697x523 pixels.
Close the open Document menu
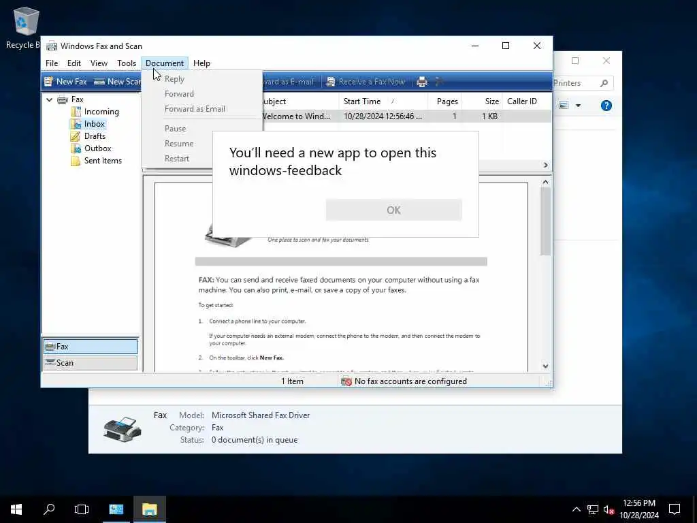pyautogui.click(x=165, y=63)
